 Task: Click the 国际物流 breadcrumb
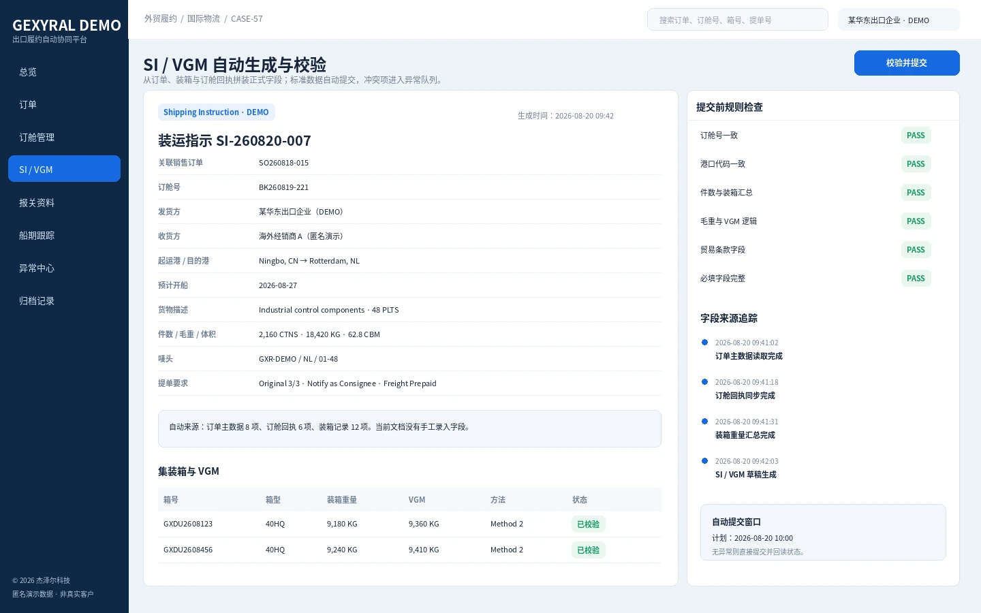[x=204, y=19]
